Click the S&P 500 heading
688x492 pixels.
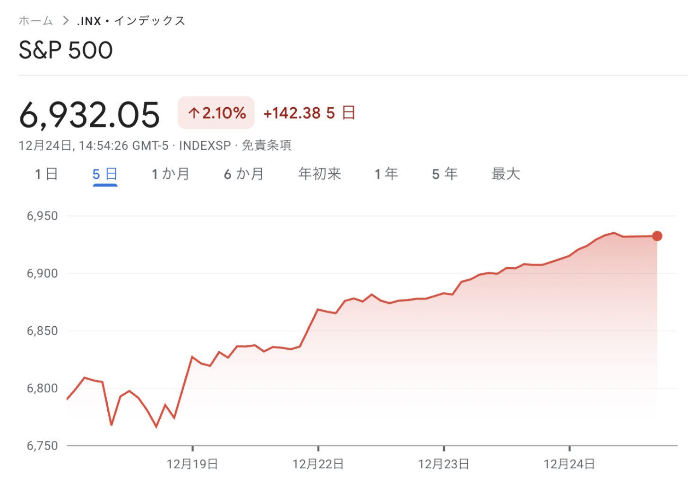tap(66, 51)
